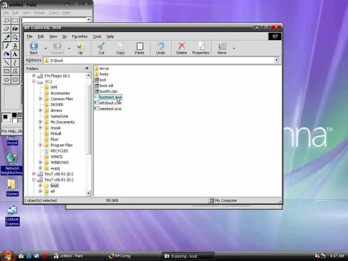Select the Pencil tool in Paint
348x261 pixels.
(x=7, y=46)
